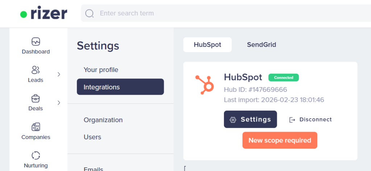Click the search magnifier icon
The image size is (371, 171).
(x=89, y=13)
